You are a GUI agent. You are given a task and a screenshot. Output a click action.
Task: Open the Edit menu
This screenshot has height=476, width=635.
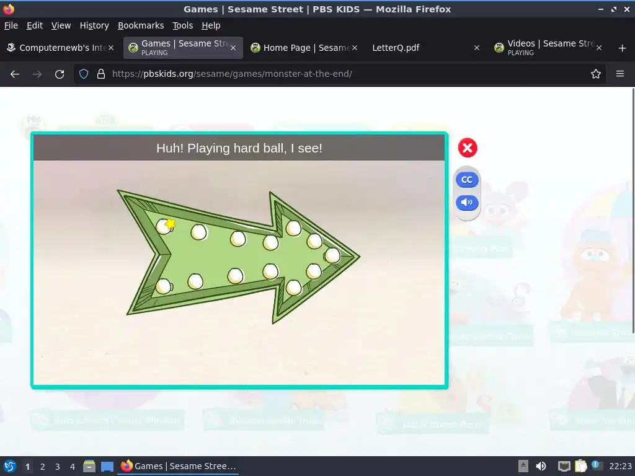click(35, 25)
